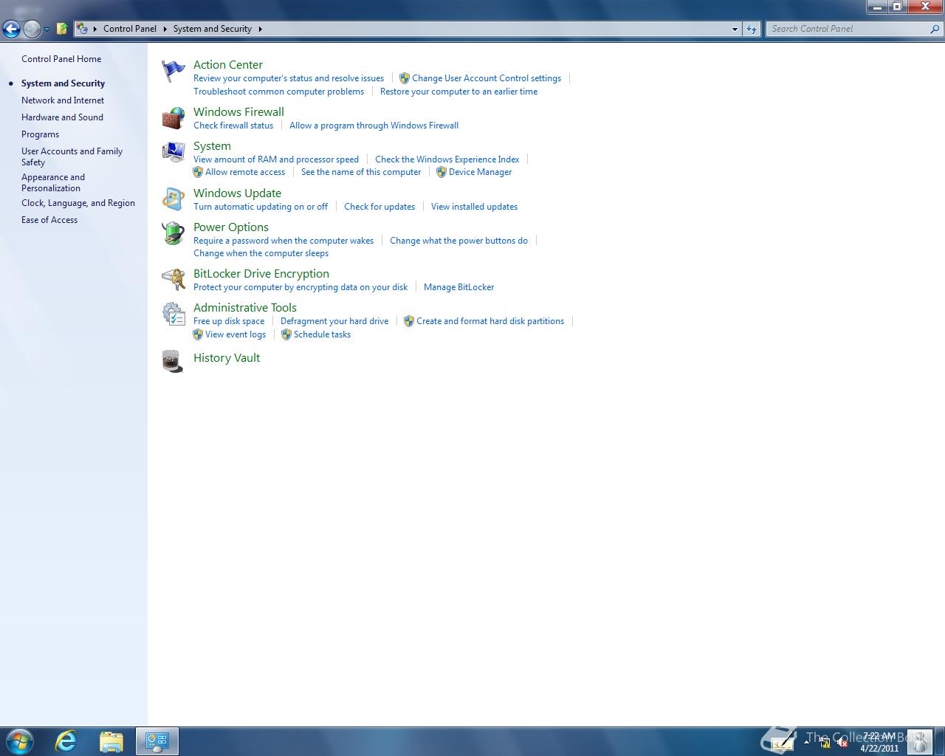Image resolution: width=945 pixels, height=756 pixels.
Task: Click Allow a program through Windows Firewall
Action: [x=374, y=126]
